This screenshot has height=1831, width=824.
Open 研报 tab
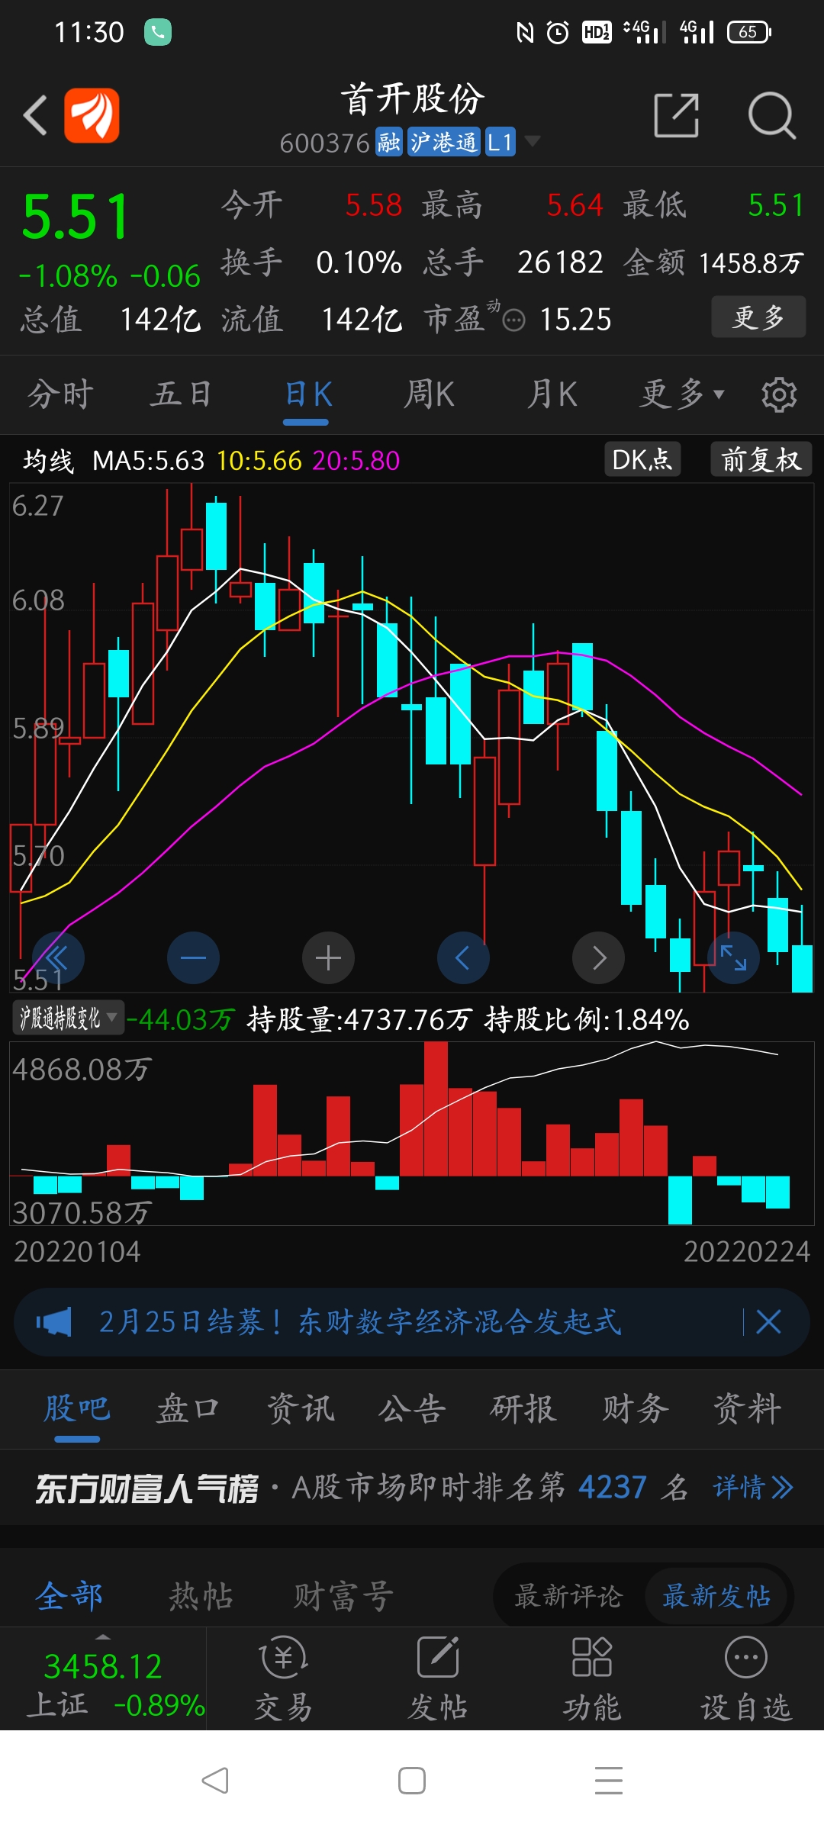523,1408
